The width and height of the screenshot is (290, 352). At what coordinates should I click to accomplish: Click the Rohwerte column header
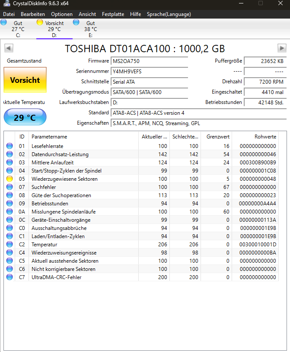[255, 136]
